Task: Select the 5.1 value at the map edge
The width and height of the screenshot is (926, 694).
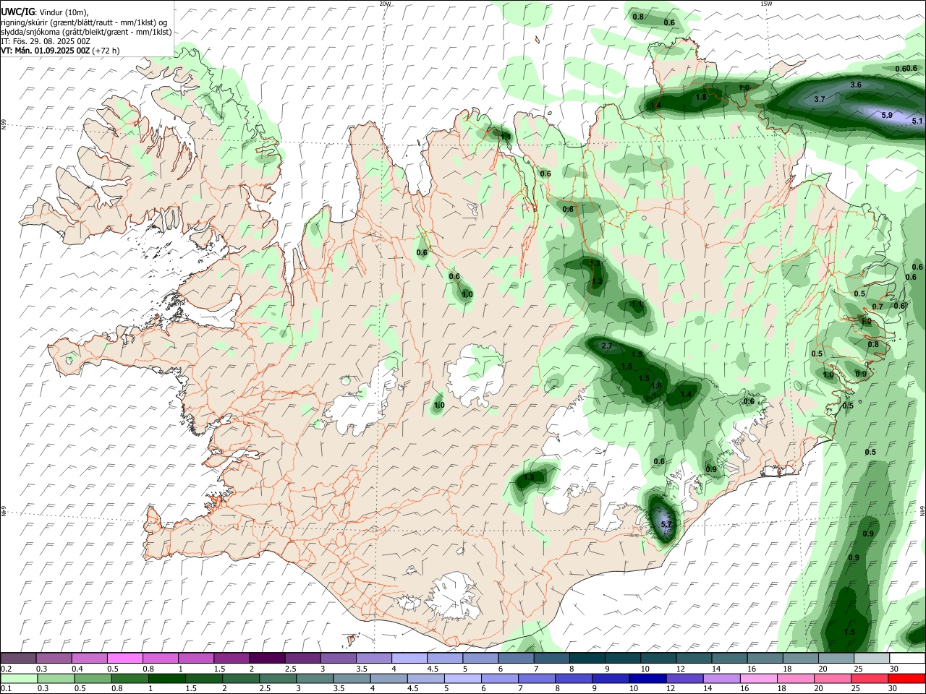Action: [917, 121]
